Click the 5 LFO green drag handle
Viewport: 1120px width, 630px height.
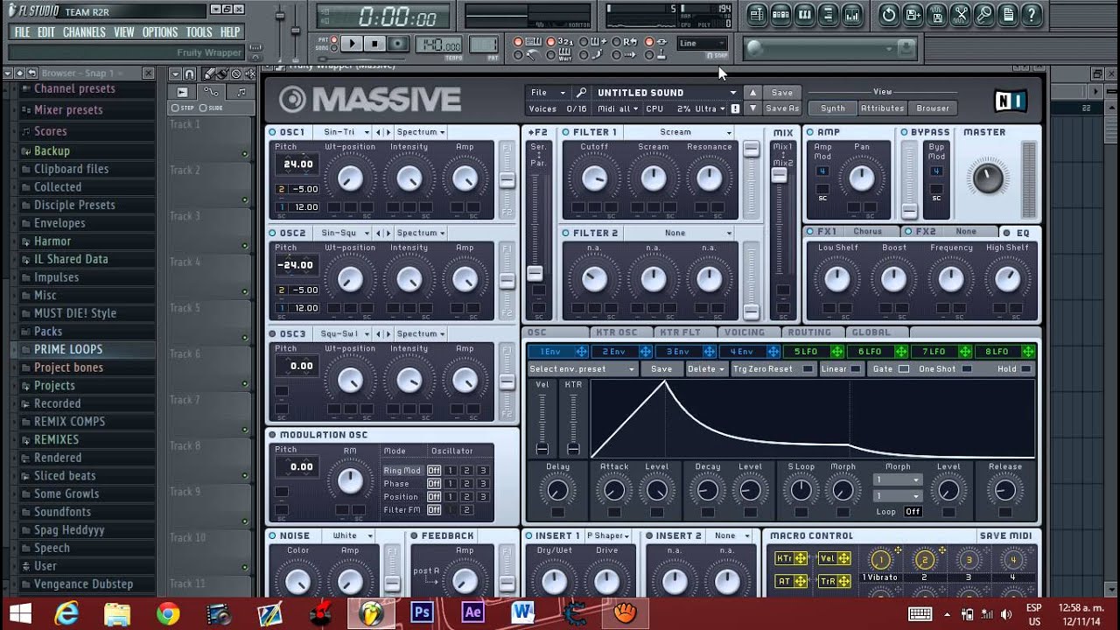pyautogui.click(x=837, y=352)
